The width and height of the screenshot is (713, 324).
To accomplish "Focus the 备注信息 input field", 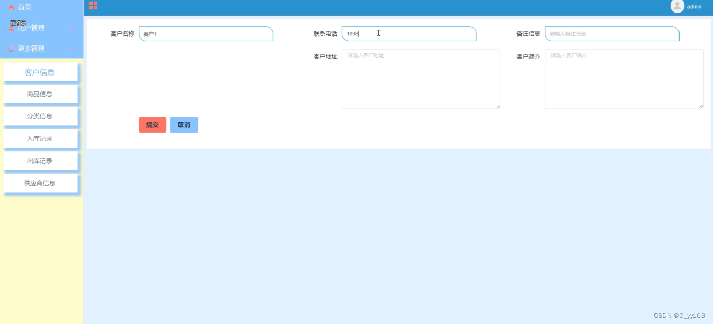I will pyautogui.click(x=612, y=34).
